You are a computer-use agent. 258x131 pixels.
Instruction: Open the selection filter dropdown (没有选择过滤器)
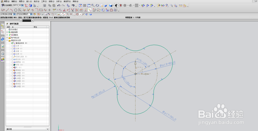click(x=14, y=14)
